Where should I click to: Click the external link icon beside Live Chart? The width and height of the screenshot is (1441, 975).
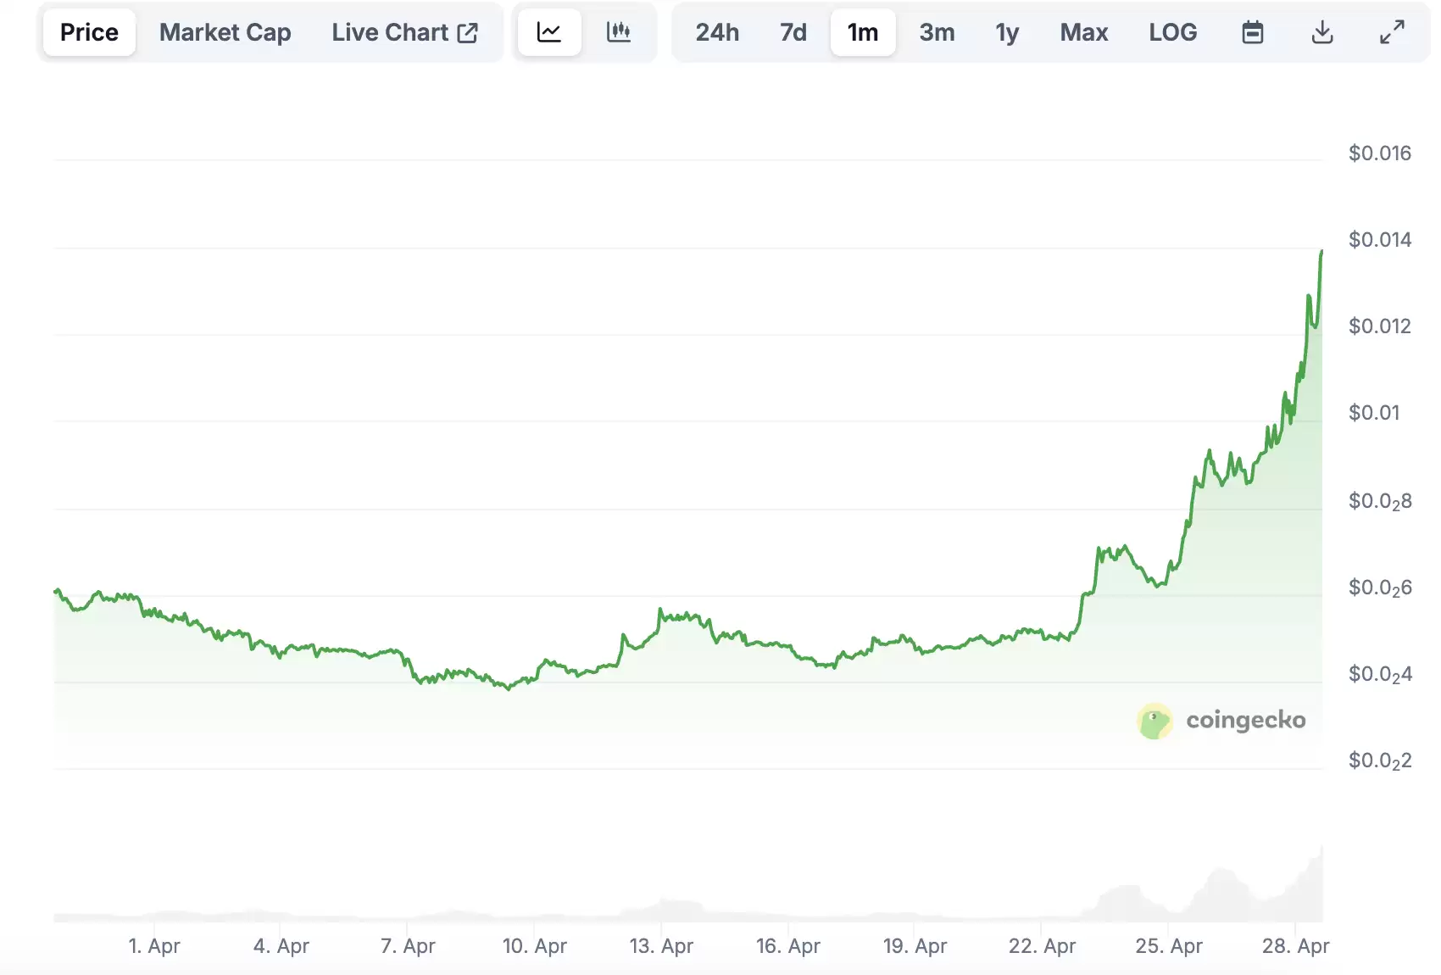click(x=468, y=32)
